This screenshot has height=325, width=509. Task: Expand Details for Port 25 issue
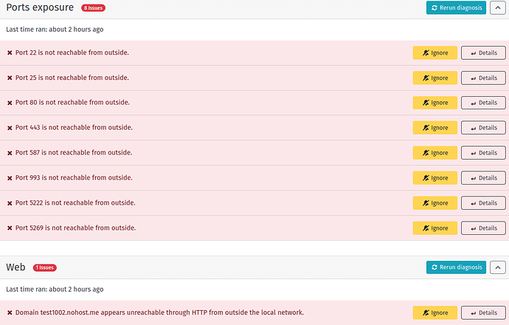[x=483, y=78]
